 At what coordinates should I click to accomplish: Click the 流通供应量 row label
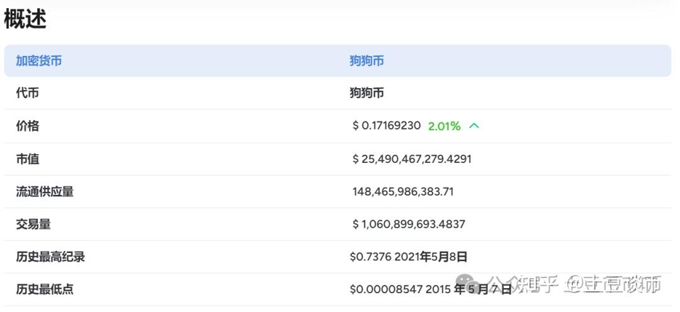coord(45,191)
